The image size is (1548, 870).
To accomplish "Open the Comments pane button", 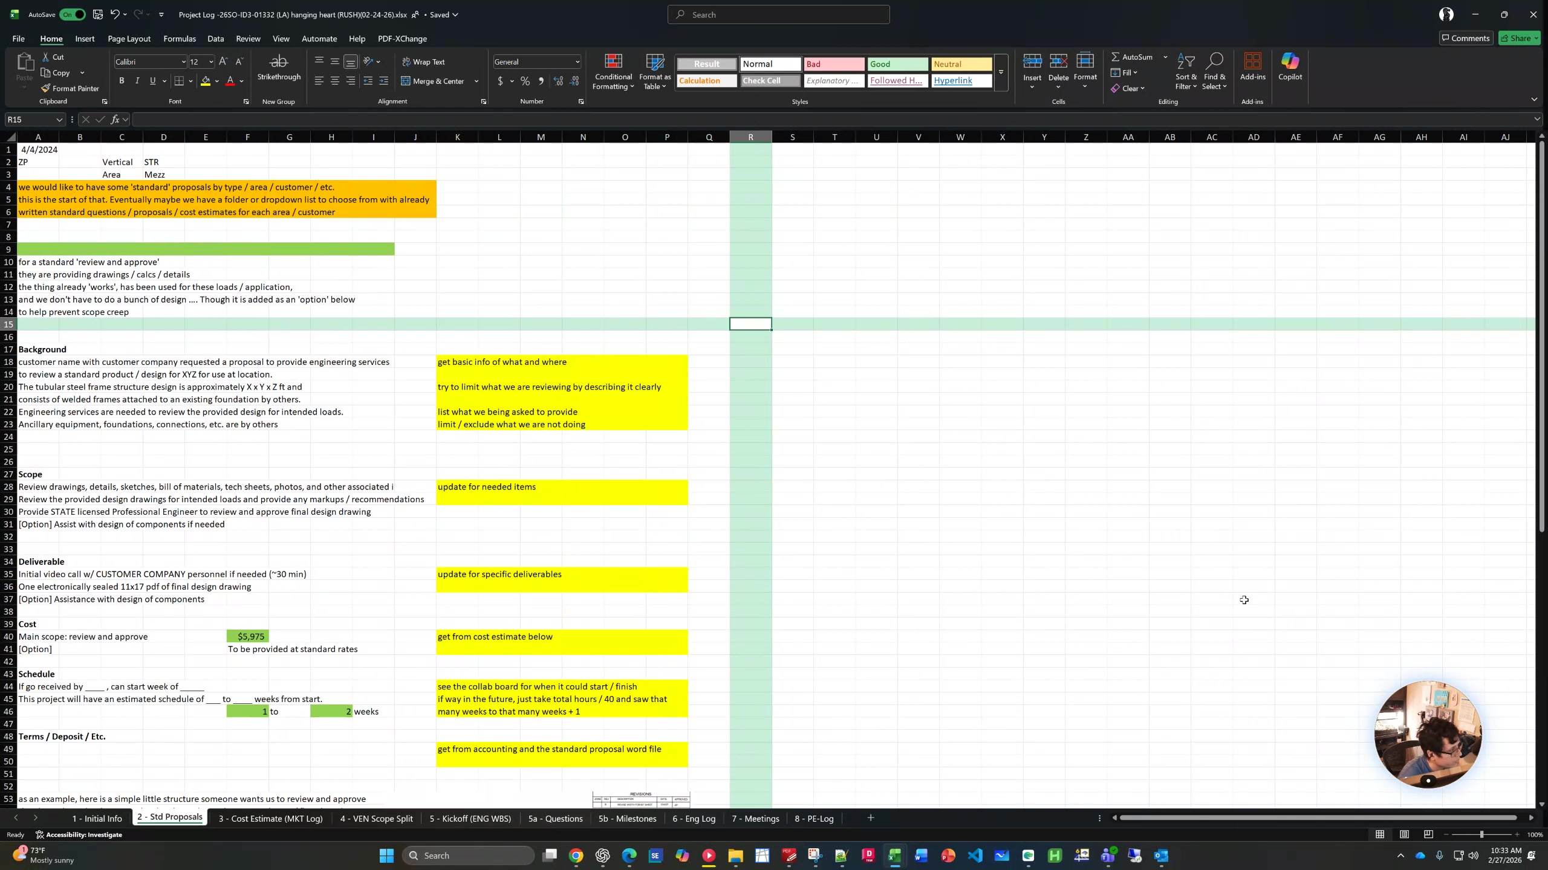I will click(1466, 38).
